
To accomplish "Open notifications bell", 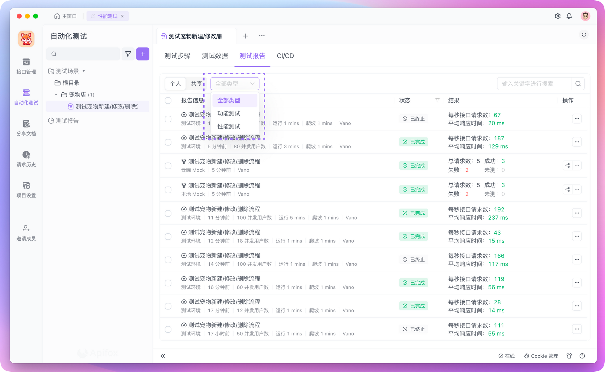I will 569,16.
